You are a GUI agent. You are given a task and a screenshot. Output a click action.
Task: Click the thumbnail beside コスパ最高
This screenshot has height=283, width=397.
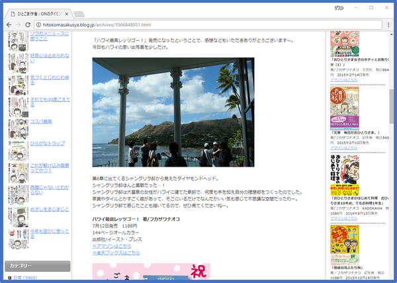coord(19,129)
